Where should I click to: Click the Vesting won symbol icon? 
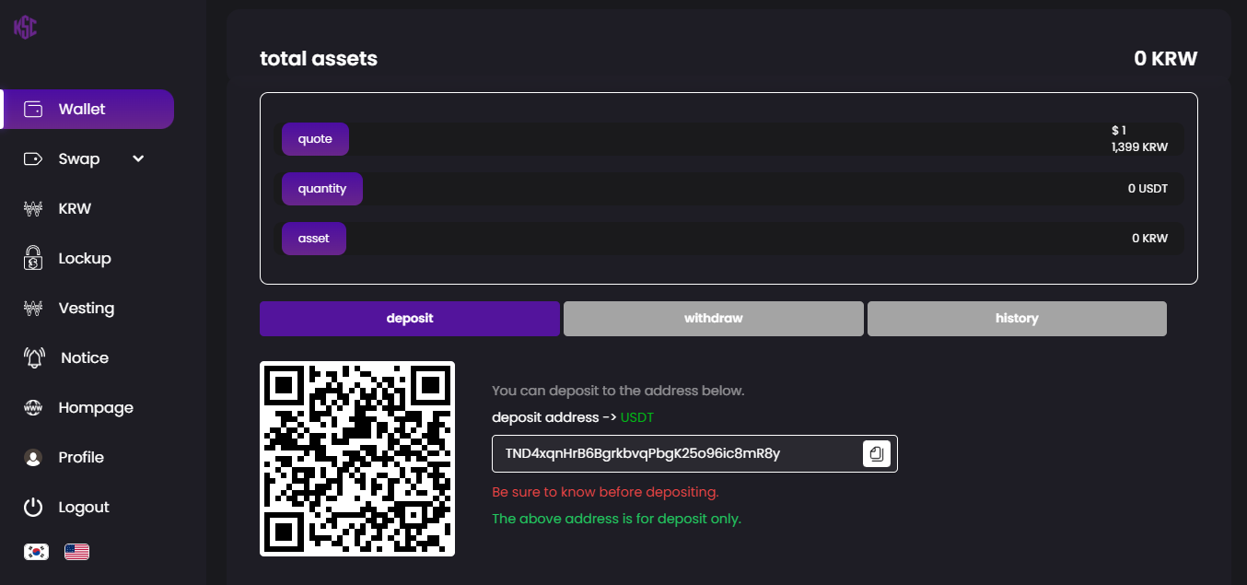point(33,308)
